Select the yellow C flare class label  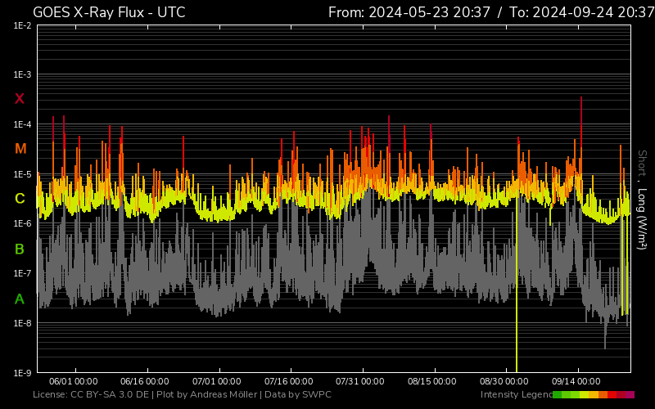(x=20, y=199)
